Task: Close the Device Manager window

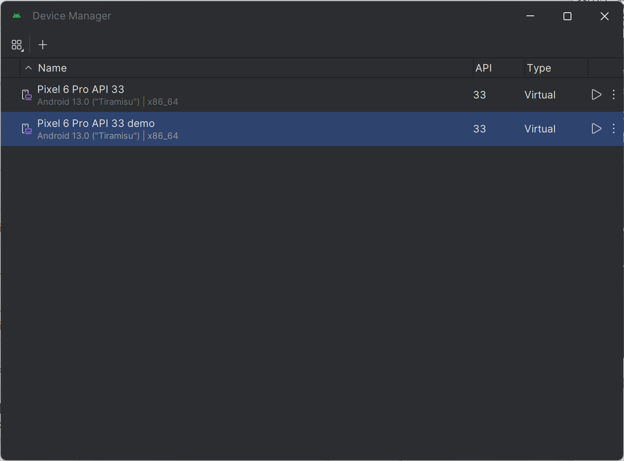Action: [x=604, y=16]
